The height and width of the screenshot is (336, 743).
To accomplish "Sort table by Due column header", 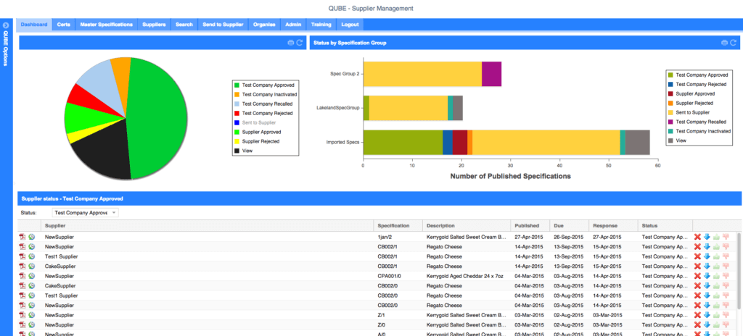I will (569, 226).
